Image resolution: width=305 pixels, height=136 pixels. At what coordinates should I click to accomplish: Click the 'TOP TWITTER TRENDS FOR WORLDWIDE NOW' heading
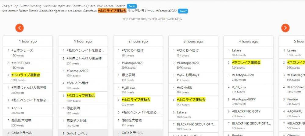click(x=152, y=19)
